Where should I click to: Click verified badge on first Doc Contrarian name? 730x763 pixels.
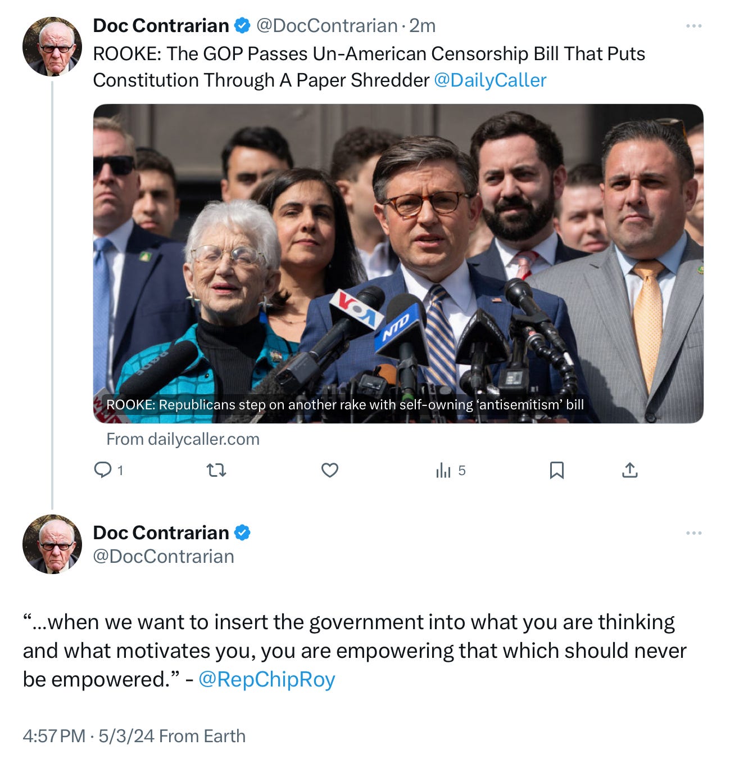pyautogui.click(x=242, y=25)
